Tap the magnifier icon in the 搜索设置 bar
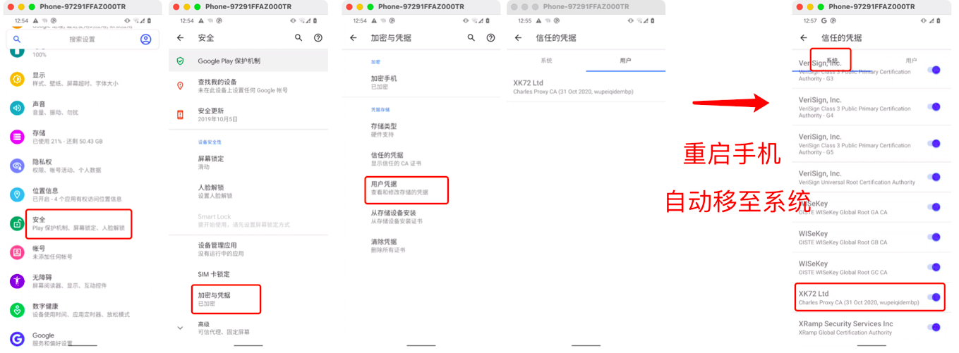 (17, 39)
